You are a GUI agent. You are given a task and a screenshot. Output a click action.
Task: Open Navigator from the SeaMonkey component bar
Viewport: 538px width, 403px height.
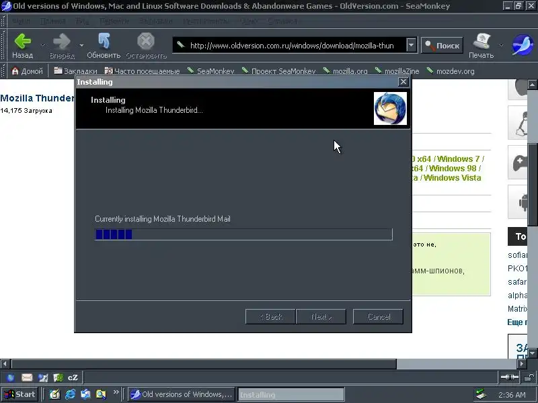[11, 377]
